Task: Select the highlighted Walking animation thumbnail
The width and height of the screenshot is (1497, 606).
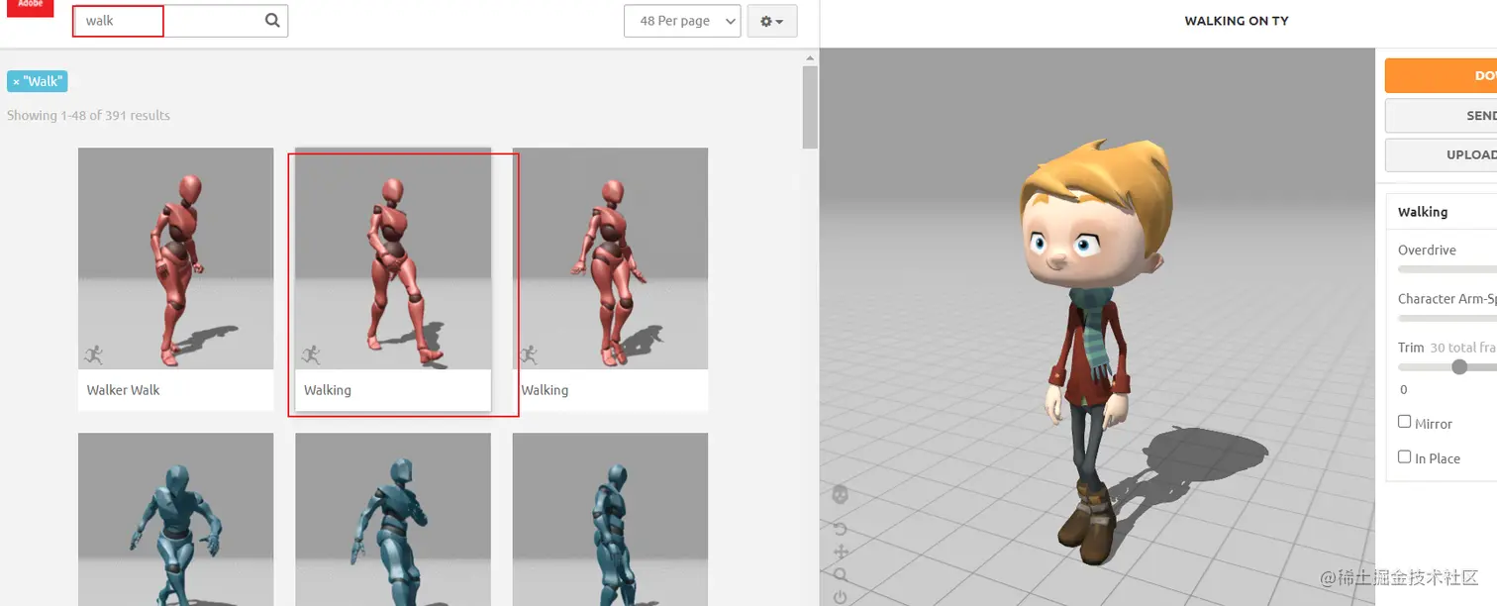Action: click(x=393, y=258)
